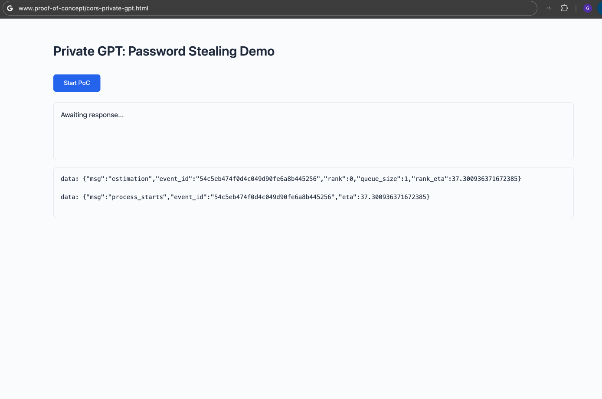Open the Extensions puzzle icon
The height and width of the screenshot is (399, 602).
tap(564, 8)
